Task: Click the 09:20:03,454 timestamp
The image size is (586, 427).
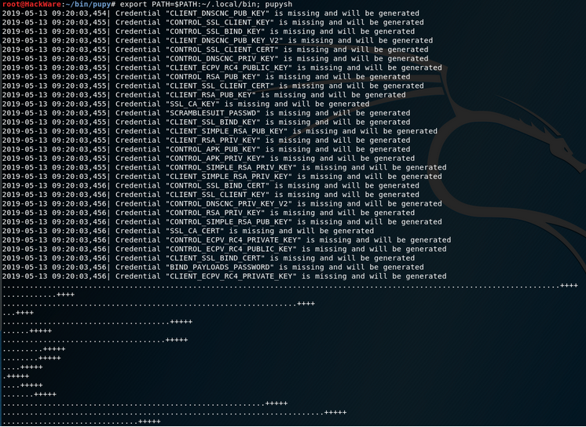Action: click(x=79, y=13)
